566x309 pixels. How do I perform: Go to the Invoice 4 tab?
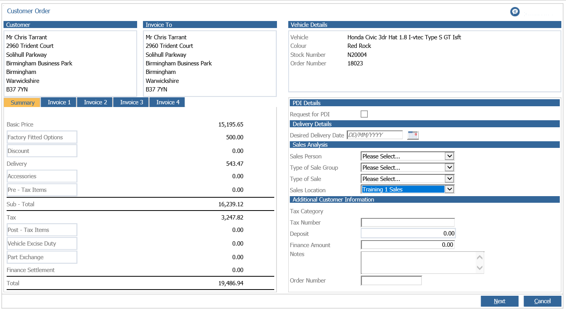pyautogui.click(x=168, y=102)
